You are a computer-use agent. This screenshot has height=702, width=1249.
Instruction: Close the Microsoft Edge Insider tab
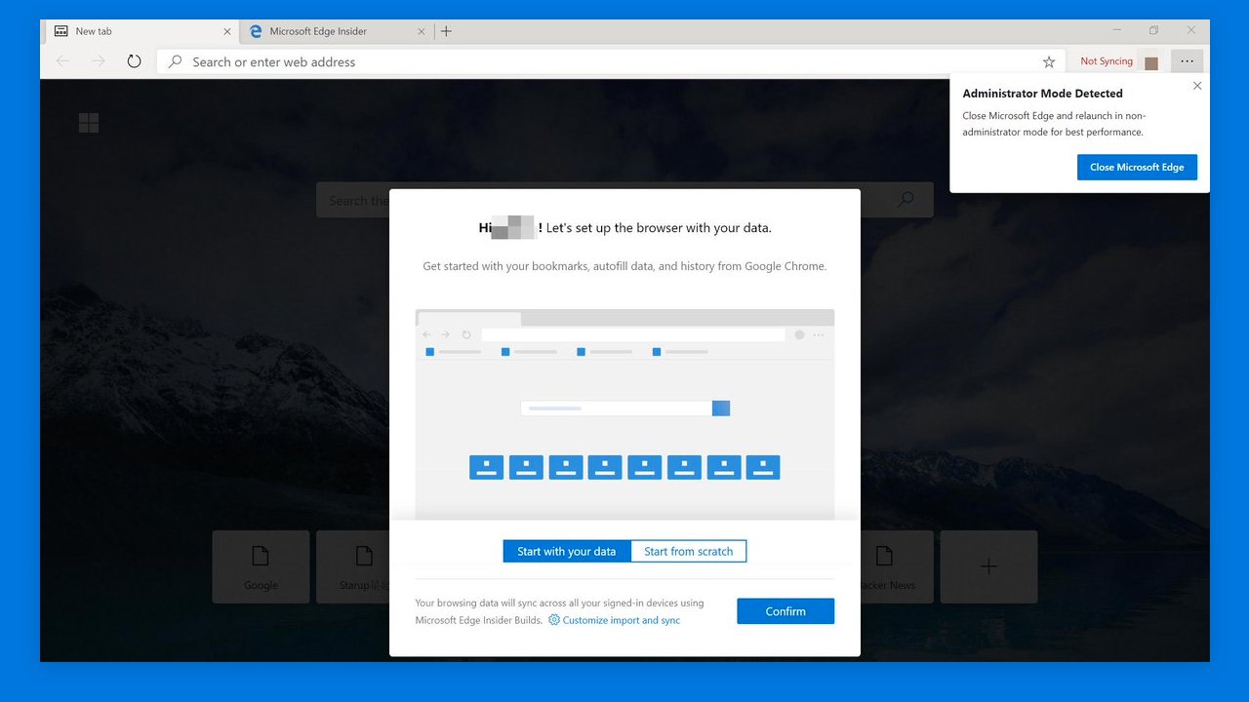(x=422, y=31)
